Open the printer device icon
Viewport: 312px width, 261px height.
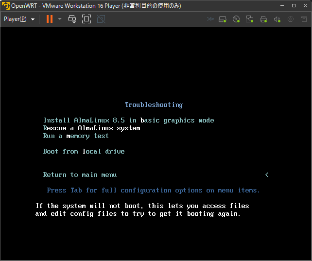[263, 19]
